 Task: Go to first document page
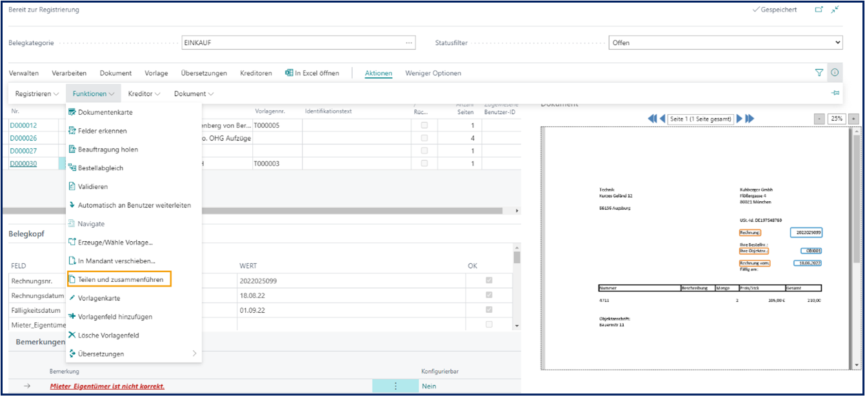click(x=652, y=119)
